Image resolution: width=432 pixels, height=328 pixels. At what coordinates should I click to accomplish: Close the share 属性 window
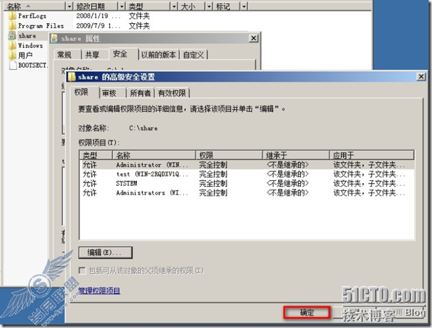253,38
